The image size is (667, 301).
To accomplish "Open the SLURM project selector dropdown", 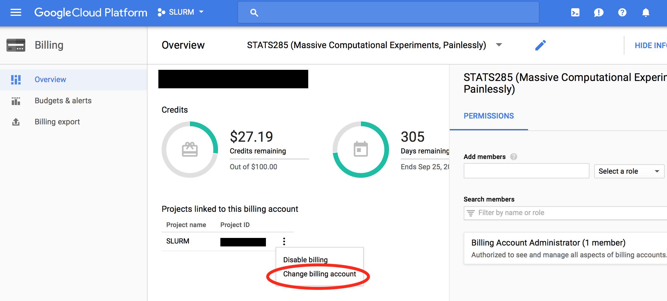I will tap(181, 12).
